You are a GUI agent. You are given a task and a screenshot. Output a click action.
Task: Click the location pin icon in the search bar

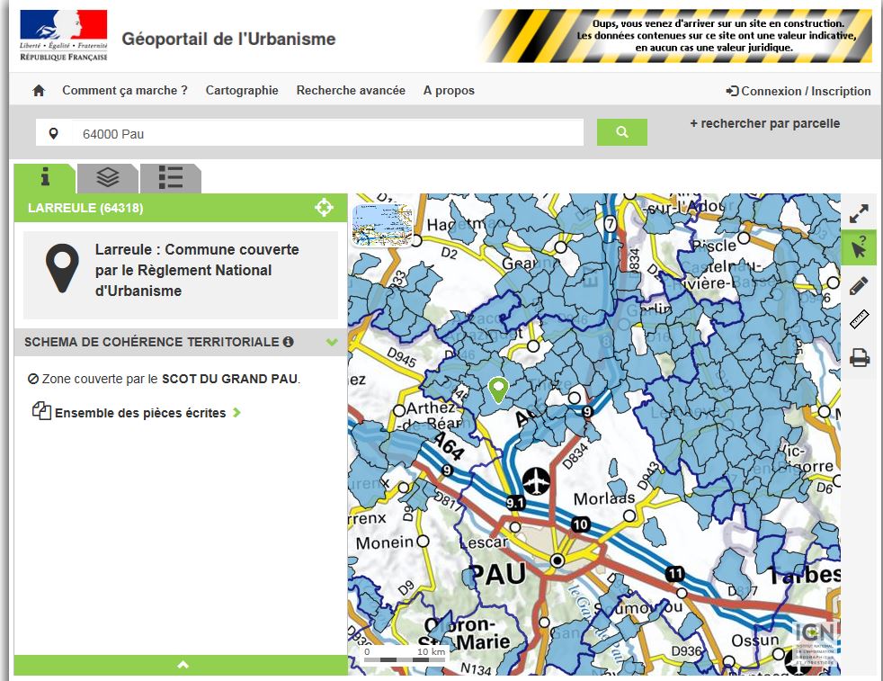tap(53, 133)
